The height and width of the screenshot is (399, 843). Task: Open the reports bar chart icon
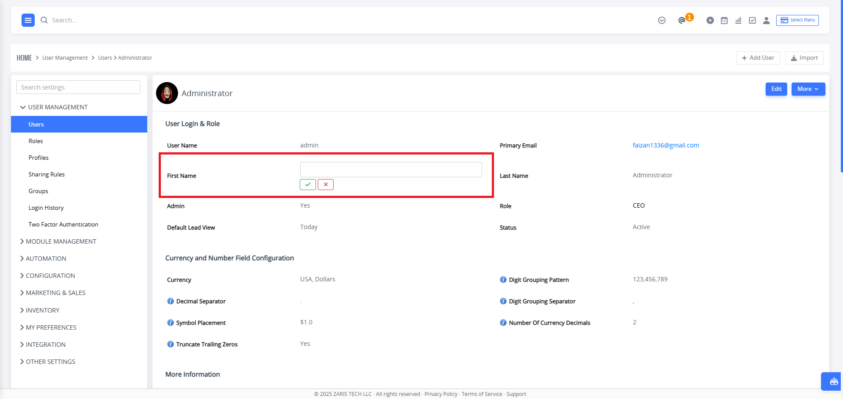pyautogui.click(x=738, y=20)
